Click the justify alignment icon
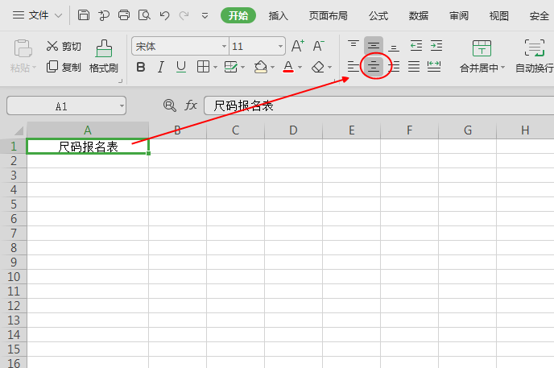Screen dimensions: 554x368 [414, 66]
